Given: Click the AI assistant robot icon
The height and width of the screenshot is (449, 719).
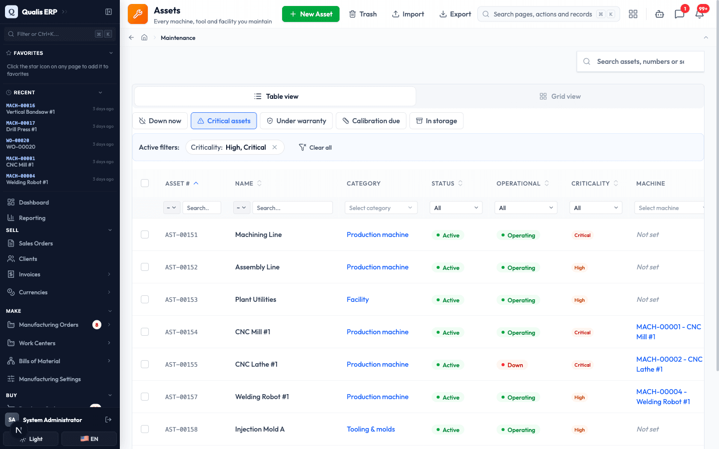Looking at the screenshot, I should click(x=660, y=14).
